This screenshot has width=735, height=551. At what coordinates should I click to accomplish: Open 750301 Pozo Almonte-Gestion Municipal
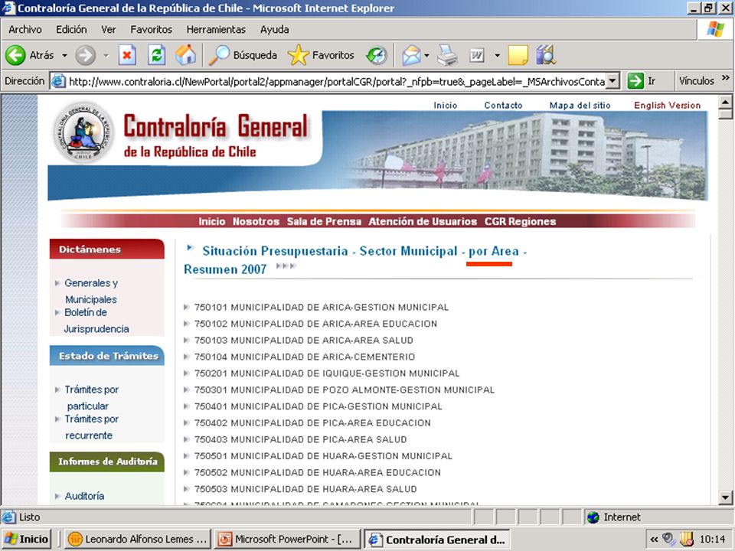[x=345, y=390]
